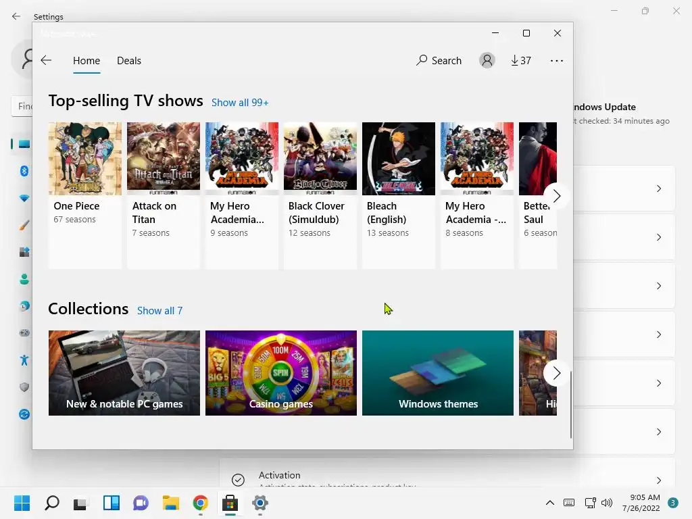This screenshot has height=519, width=692.
Task: Open Personalization brush icon in Settings sidebar
Action: (x=24, y=225)
